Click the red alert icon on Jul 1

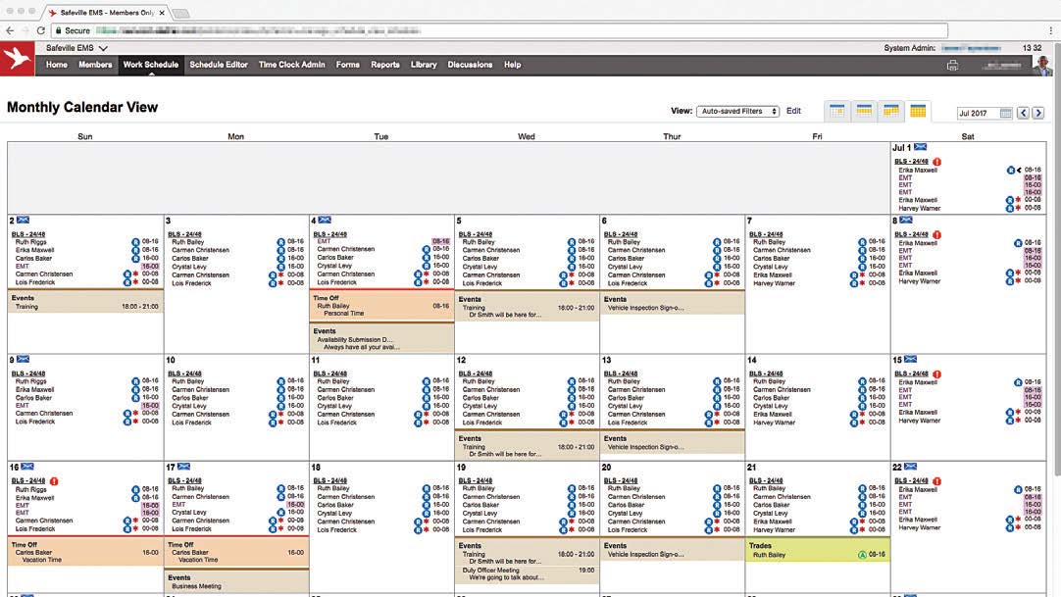(936, 161)
